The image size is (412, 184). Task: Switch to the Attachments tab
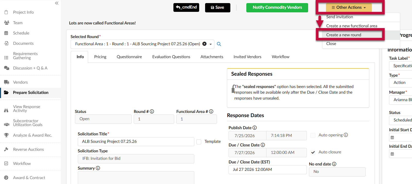tap(212, 57)
